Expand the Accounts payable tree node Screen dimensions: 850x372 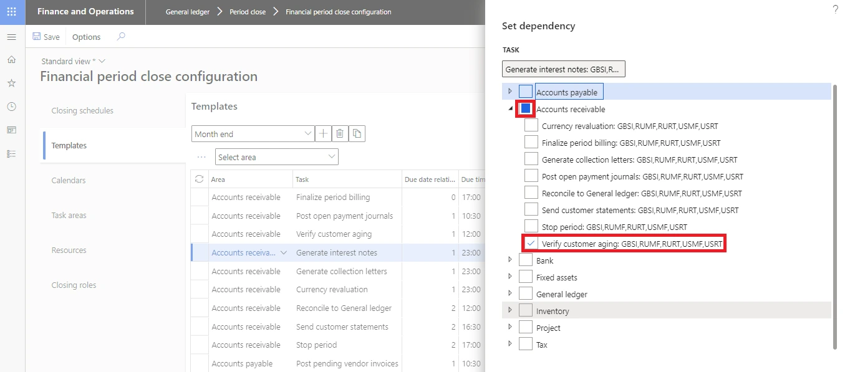[x=510, y=92]
